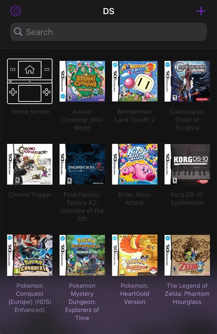Launch Pokemon HeartGold Version cover
The image size is (217, 334).
pos(135,255)
